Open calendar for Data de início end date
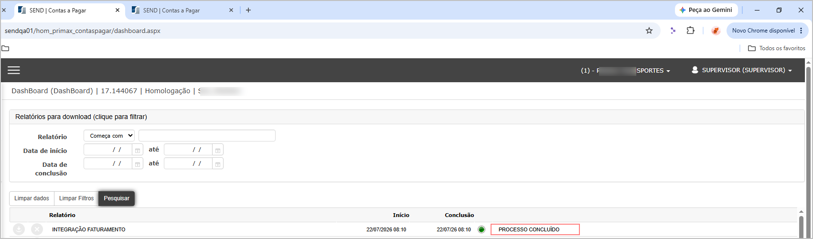Image resolution: width=813 pixels, height=239 pixels. pyautogui.click(x=218, y=150)
